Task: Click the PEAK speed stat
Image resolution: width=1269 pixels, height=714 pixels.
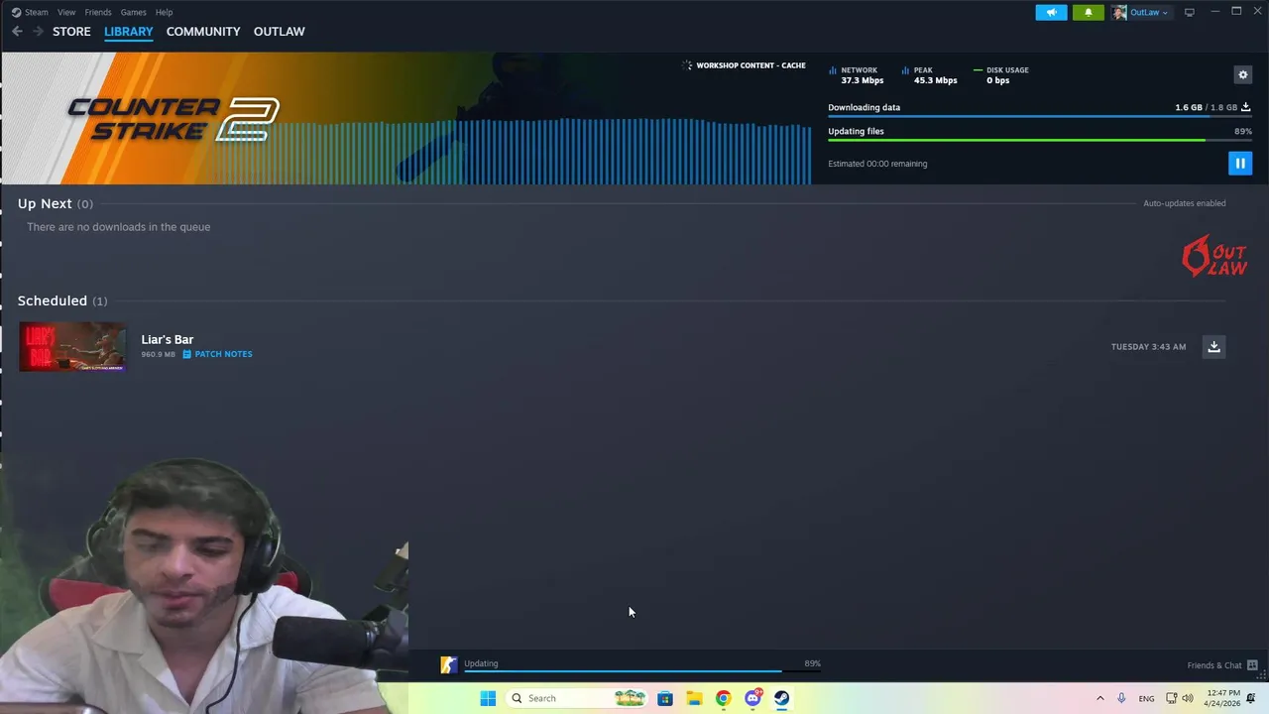Action: [929, 75]
